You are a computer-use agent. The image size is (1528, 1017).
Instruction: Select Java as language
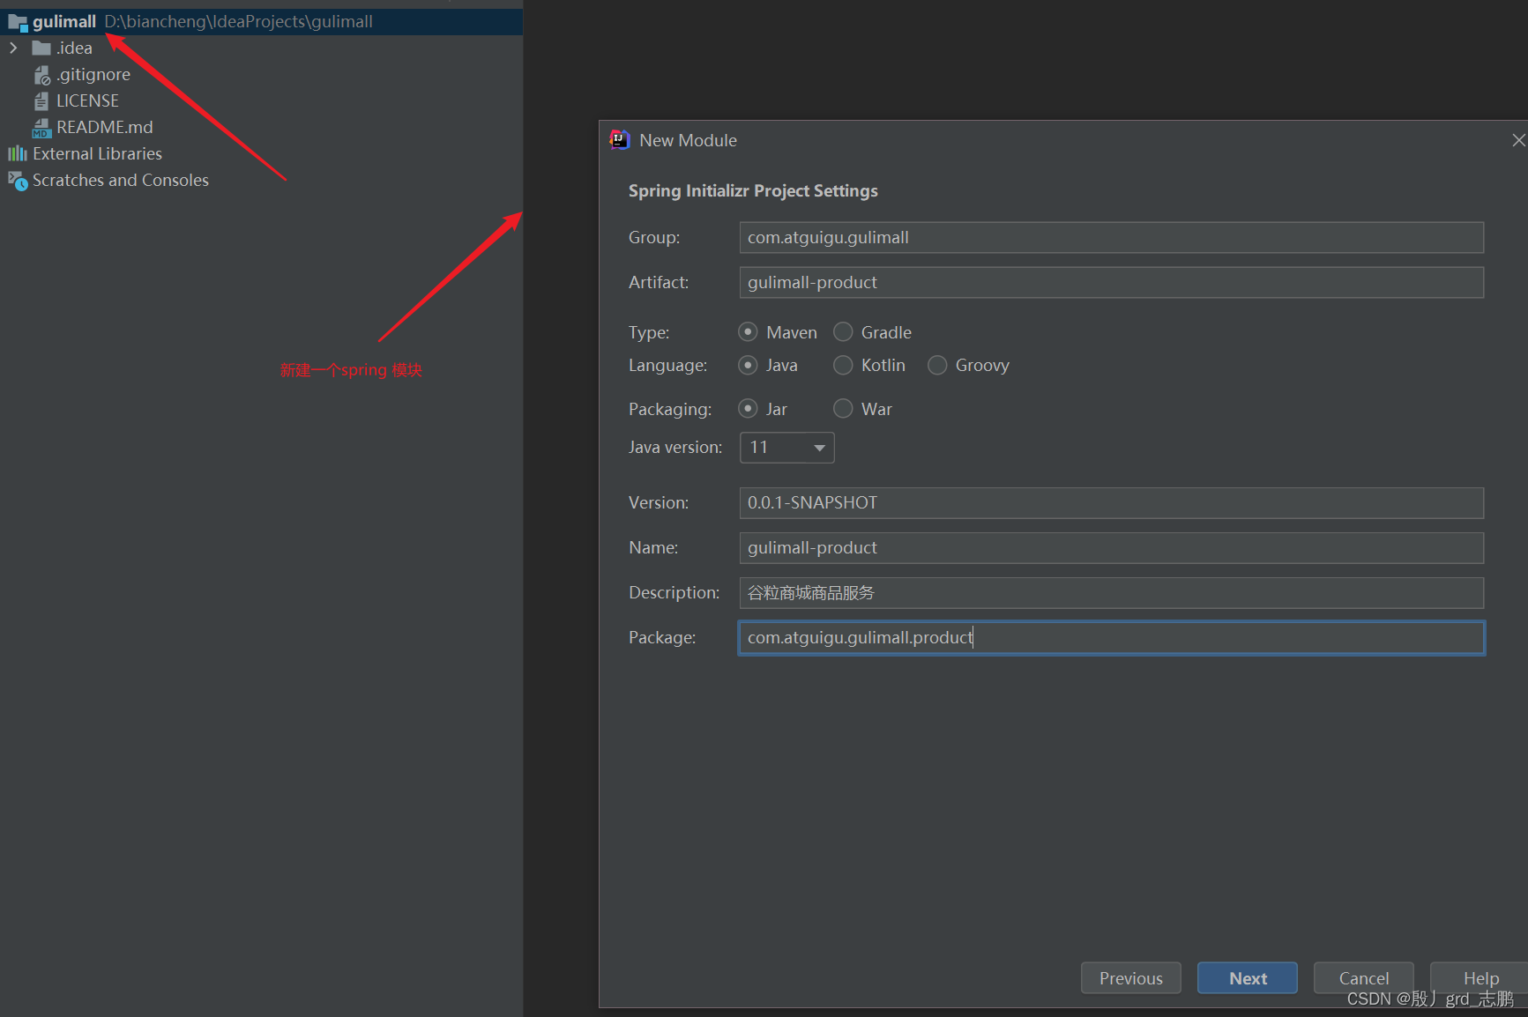pyautogui.click(x=748, y=365)
